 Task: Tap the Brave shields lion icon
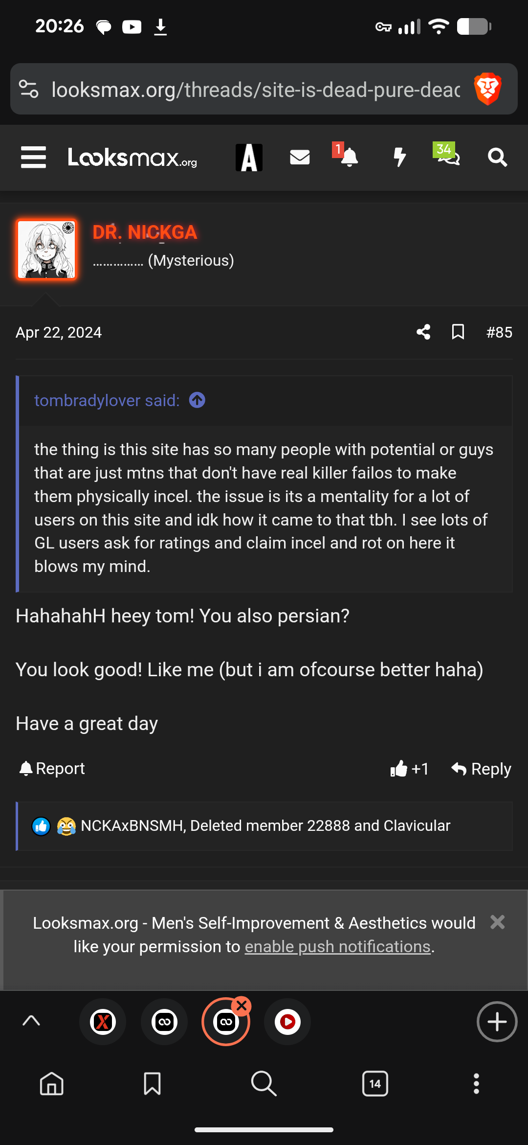tap(487, 89)
